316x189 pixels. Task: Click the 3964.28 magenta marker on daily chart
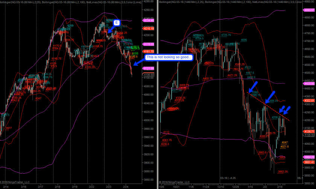click(x=309, y=157)
